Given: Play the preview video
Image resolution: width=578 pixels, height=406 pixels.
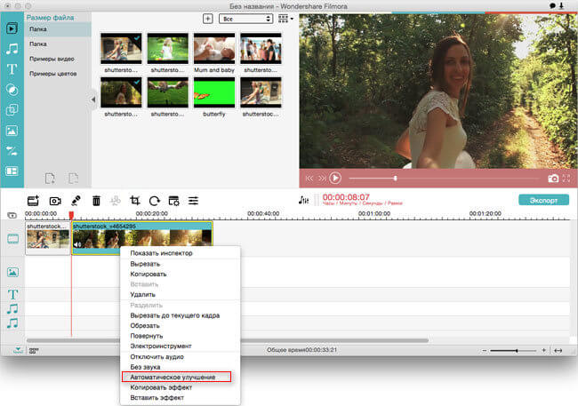Looking at the screenshot, I should pyautogui.click(x=335, y=179).
